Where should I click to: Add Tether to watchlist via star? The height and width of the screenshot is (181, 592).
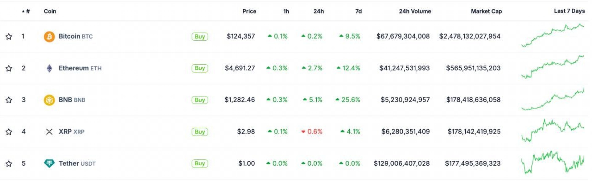coord(9,163)
